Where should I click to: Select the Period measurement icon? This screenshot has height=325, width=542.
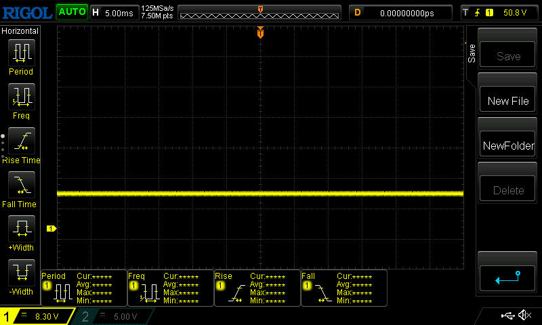click(x=21, y=53)
